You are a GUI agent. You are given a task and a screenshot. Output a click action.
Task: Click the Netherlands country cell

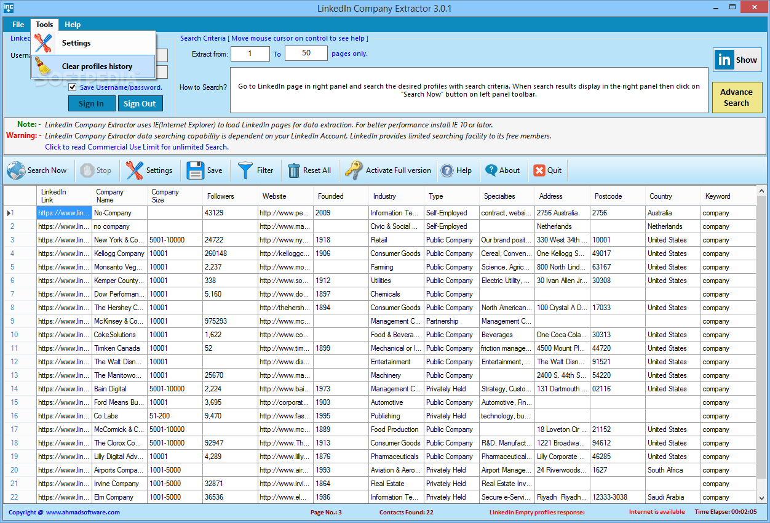coord(673,226)
